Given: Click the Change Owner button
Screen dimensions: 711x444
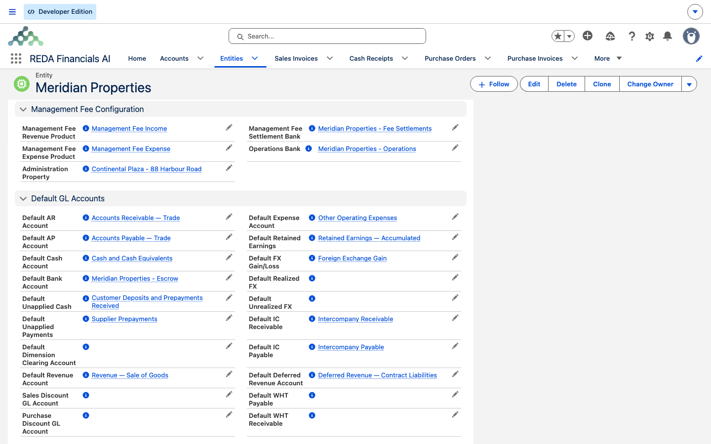Looking at the screenshot, I should (650, 84).
